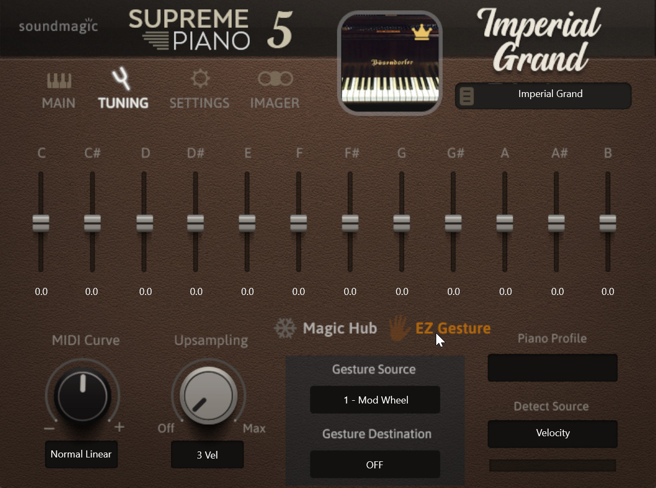Select the TUNING tab tuning fork icon

pos(122,79)
